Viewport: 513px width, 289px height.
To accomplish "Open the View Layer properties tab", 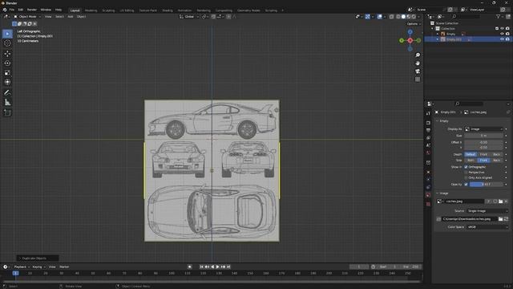I will point(428,138).
